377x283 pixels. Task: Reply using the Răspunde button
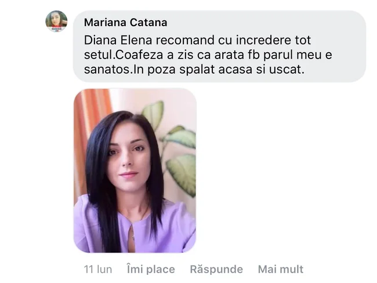pyautogui.click(x=216, y=269)
